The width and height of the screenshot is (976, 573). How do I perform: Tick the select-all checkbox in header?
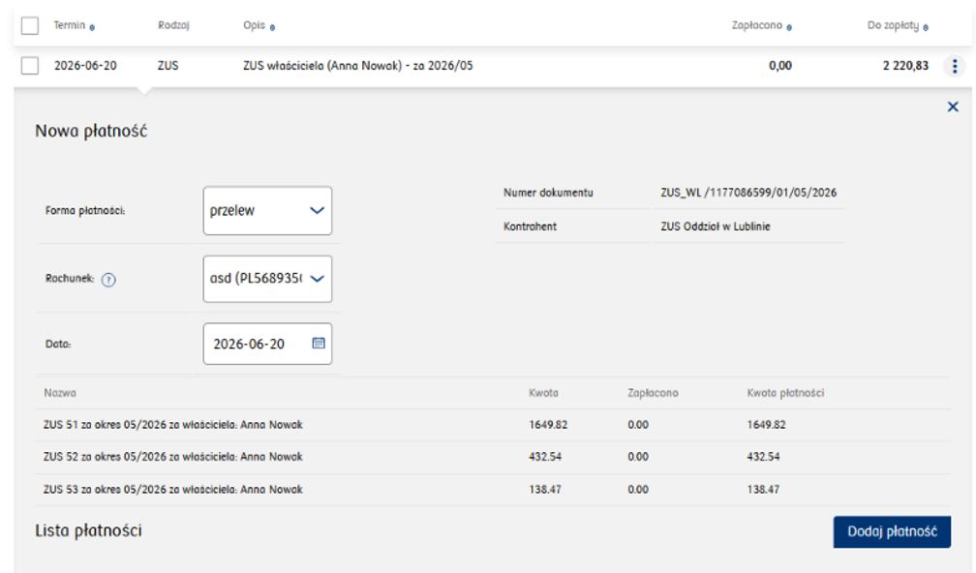pos(30,26)
